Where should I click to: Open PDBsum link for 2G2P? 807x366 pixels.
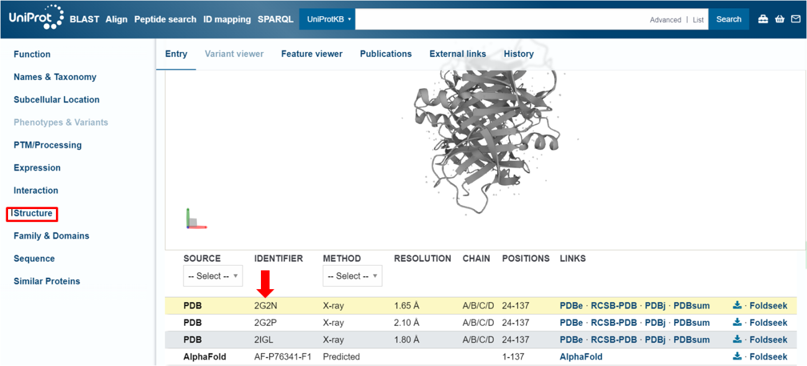pos(691,323)
